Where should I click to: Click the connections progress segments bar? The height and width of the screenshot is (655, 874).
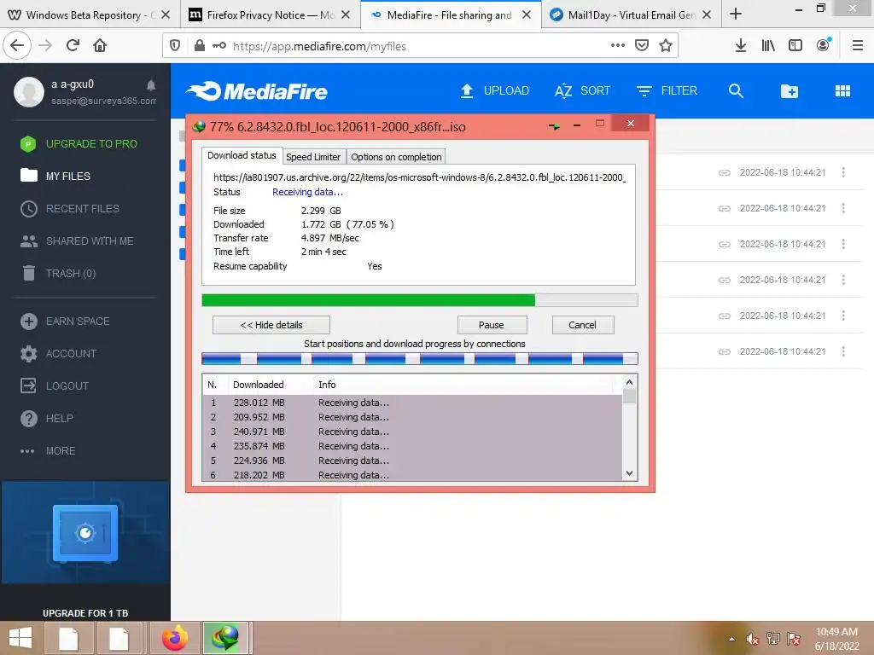click(420, 359)
